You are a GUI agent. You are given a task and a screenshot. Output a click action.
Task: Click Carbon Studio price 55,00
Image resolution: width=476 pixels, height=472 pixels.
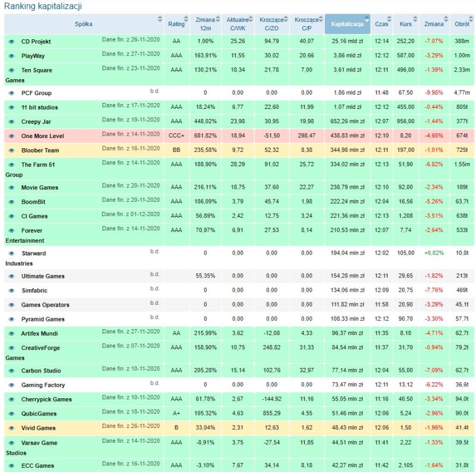tap(406, 370)
